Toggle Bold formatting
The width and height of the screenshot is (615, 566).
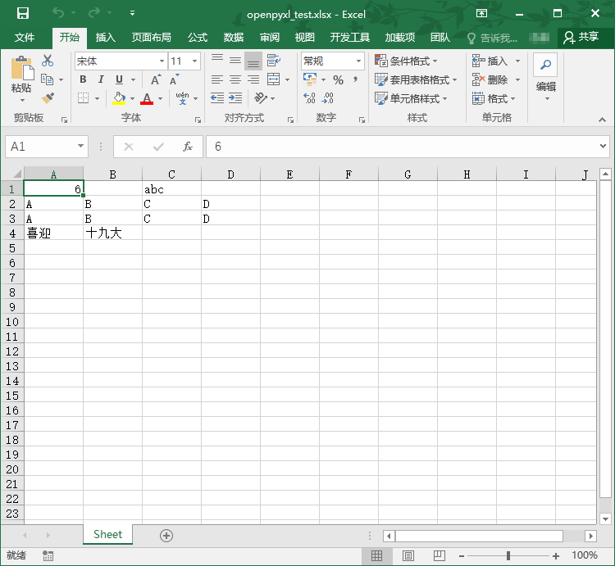83,79
